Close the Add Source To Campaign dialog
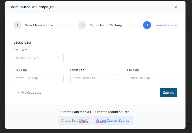This screenshot has width=192, height=133. [x=176, y=7]
